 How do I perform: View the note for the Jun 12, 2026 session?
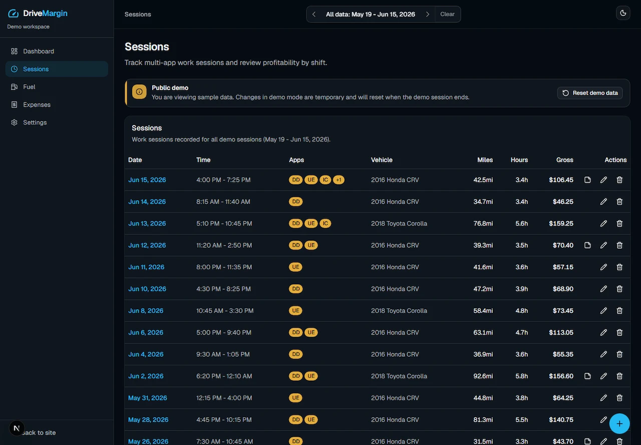click(588, 245)
